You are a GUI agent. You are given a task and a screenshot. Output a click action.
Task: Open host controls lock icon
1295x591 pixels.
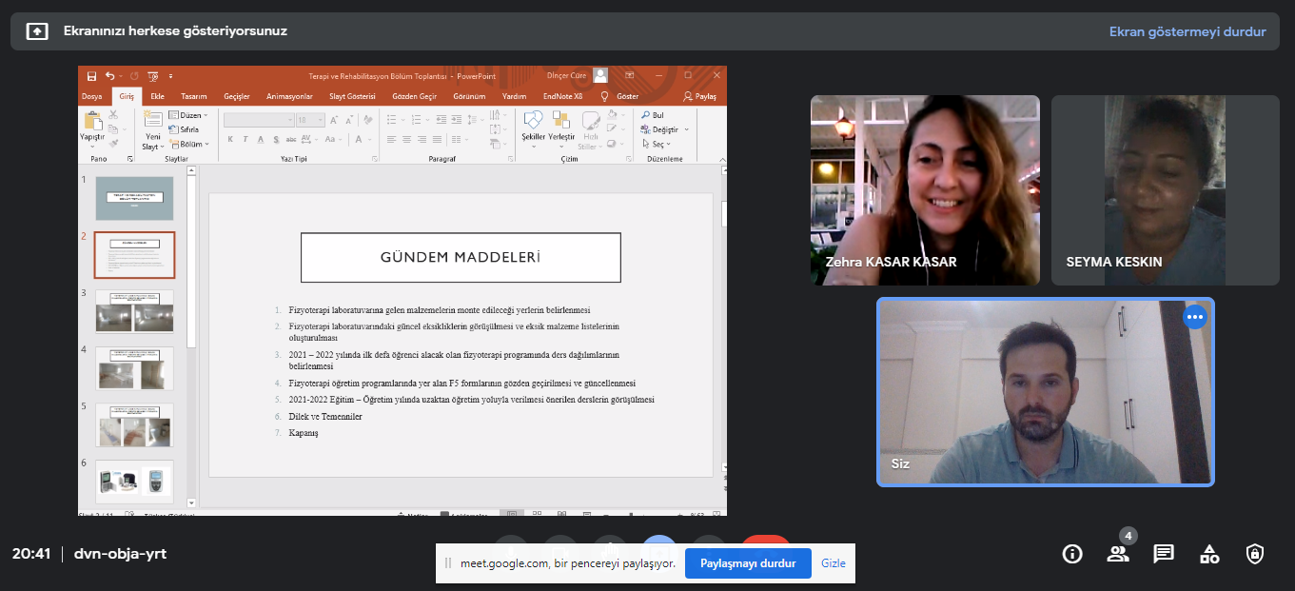point(1255,554)
